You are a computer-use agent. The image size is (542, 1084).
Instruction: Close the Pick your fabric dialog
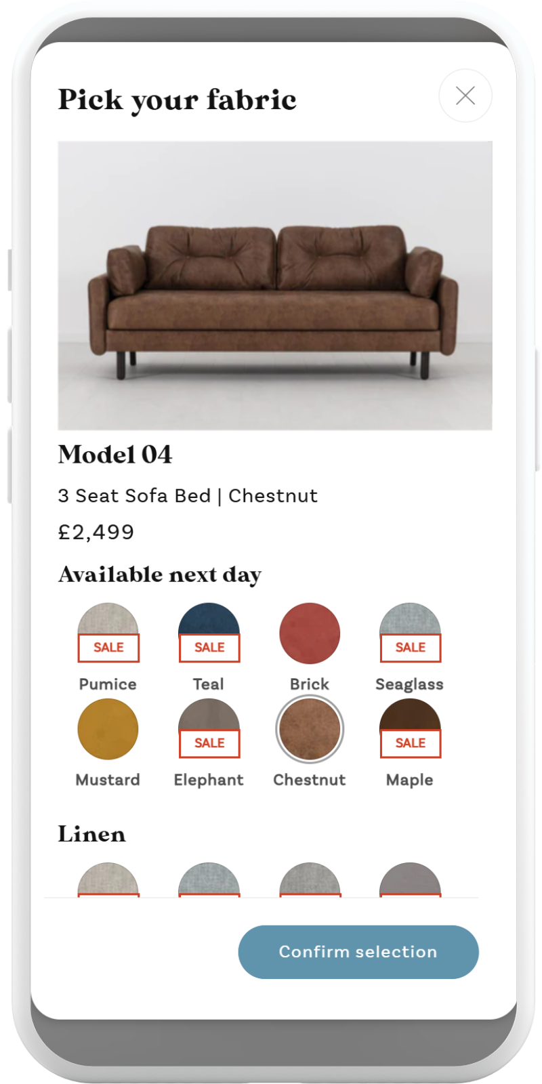pos(465,96)
